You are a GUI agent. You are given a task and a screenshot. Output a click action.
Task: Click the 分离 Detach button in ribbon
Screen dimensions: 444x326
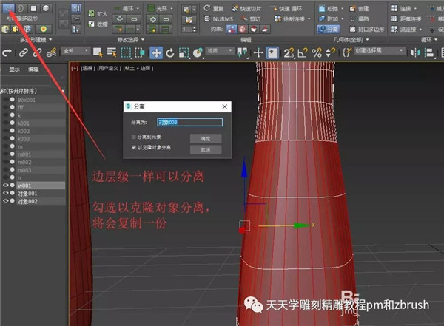click(329, 29)
